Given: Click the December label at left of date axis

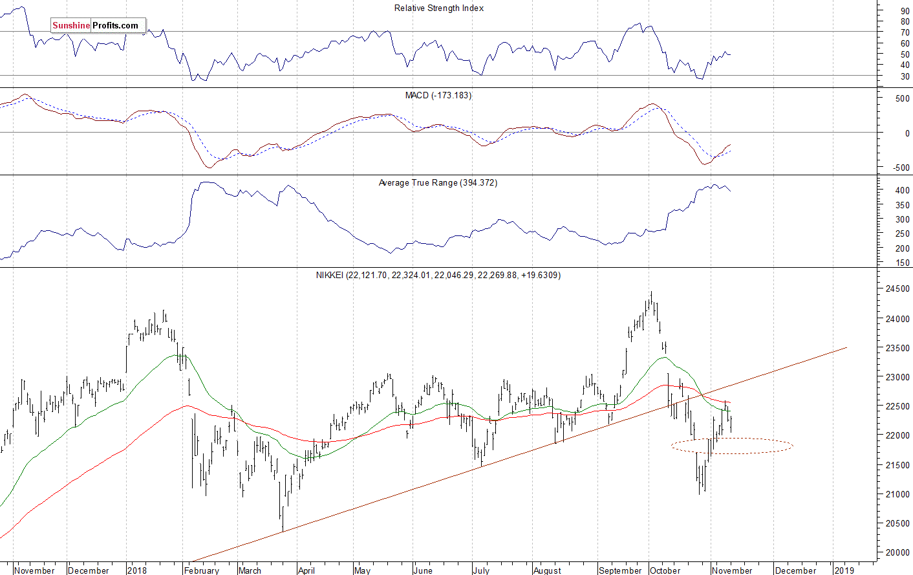Looking at the screenshot, I should click(89, 570).
